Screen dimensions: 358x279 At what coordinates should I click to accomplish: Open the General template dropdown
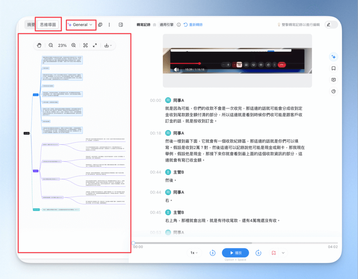(80, 25)
